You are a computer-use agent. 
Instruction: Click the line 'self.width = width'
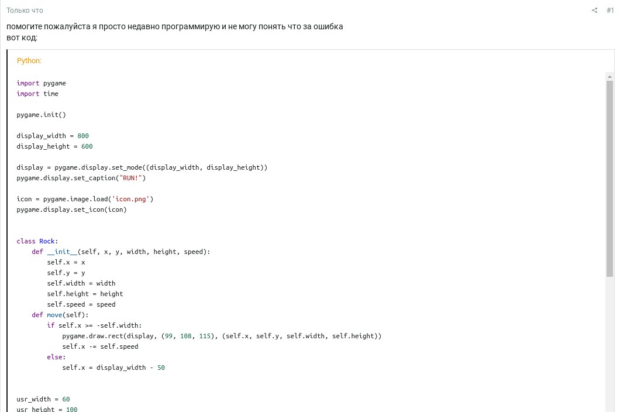pyautogui.click(x=81, y=283)
